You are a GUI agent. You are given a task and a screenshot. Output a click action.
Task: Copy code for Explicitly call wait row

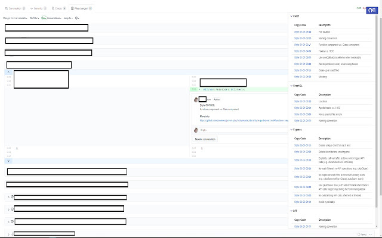click(303, 160)
